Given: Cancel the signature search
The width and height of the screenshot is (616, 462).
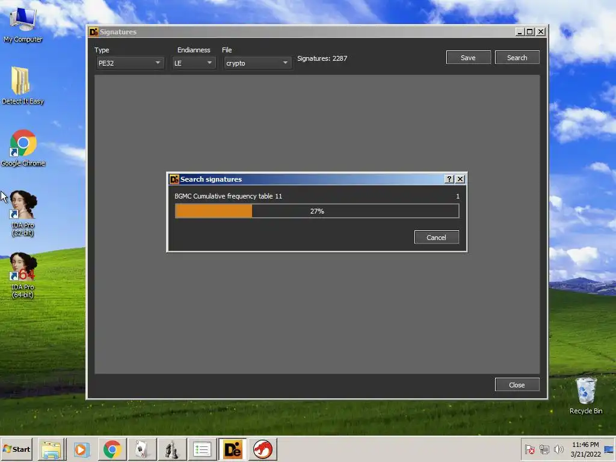Looking at the screenshot, I should [437, 237].
